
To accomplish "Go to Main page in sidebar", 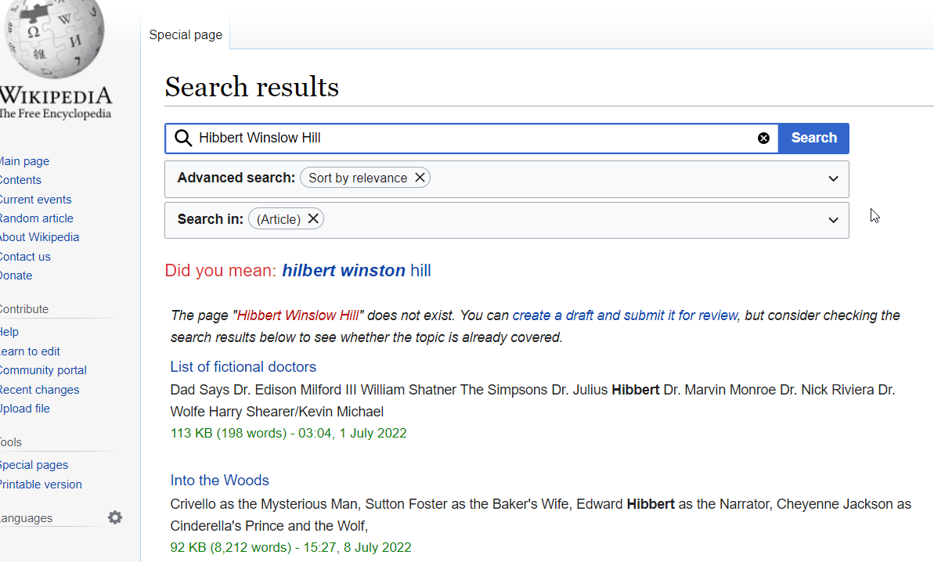I will pos(23,161).
